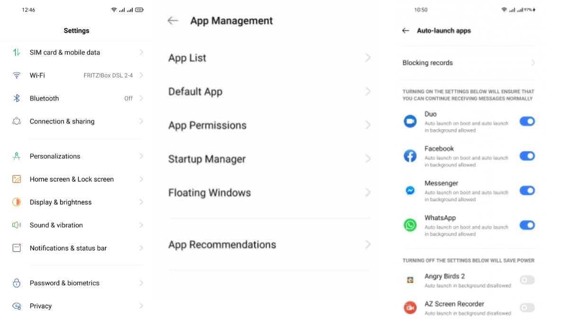Disable auto-launch for Facebook
This screenshot has height=320, width=569.
tap(527, 156)
